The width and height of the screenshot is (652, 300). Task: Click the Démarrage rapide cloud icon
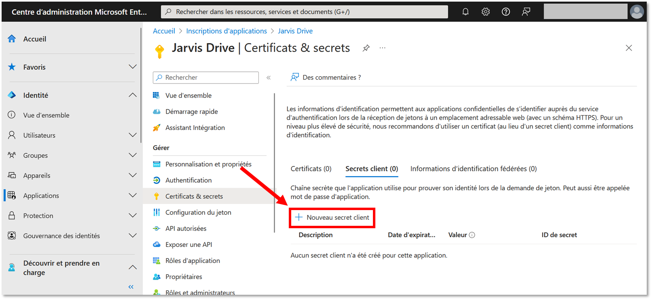click(157, 112)
